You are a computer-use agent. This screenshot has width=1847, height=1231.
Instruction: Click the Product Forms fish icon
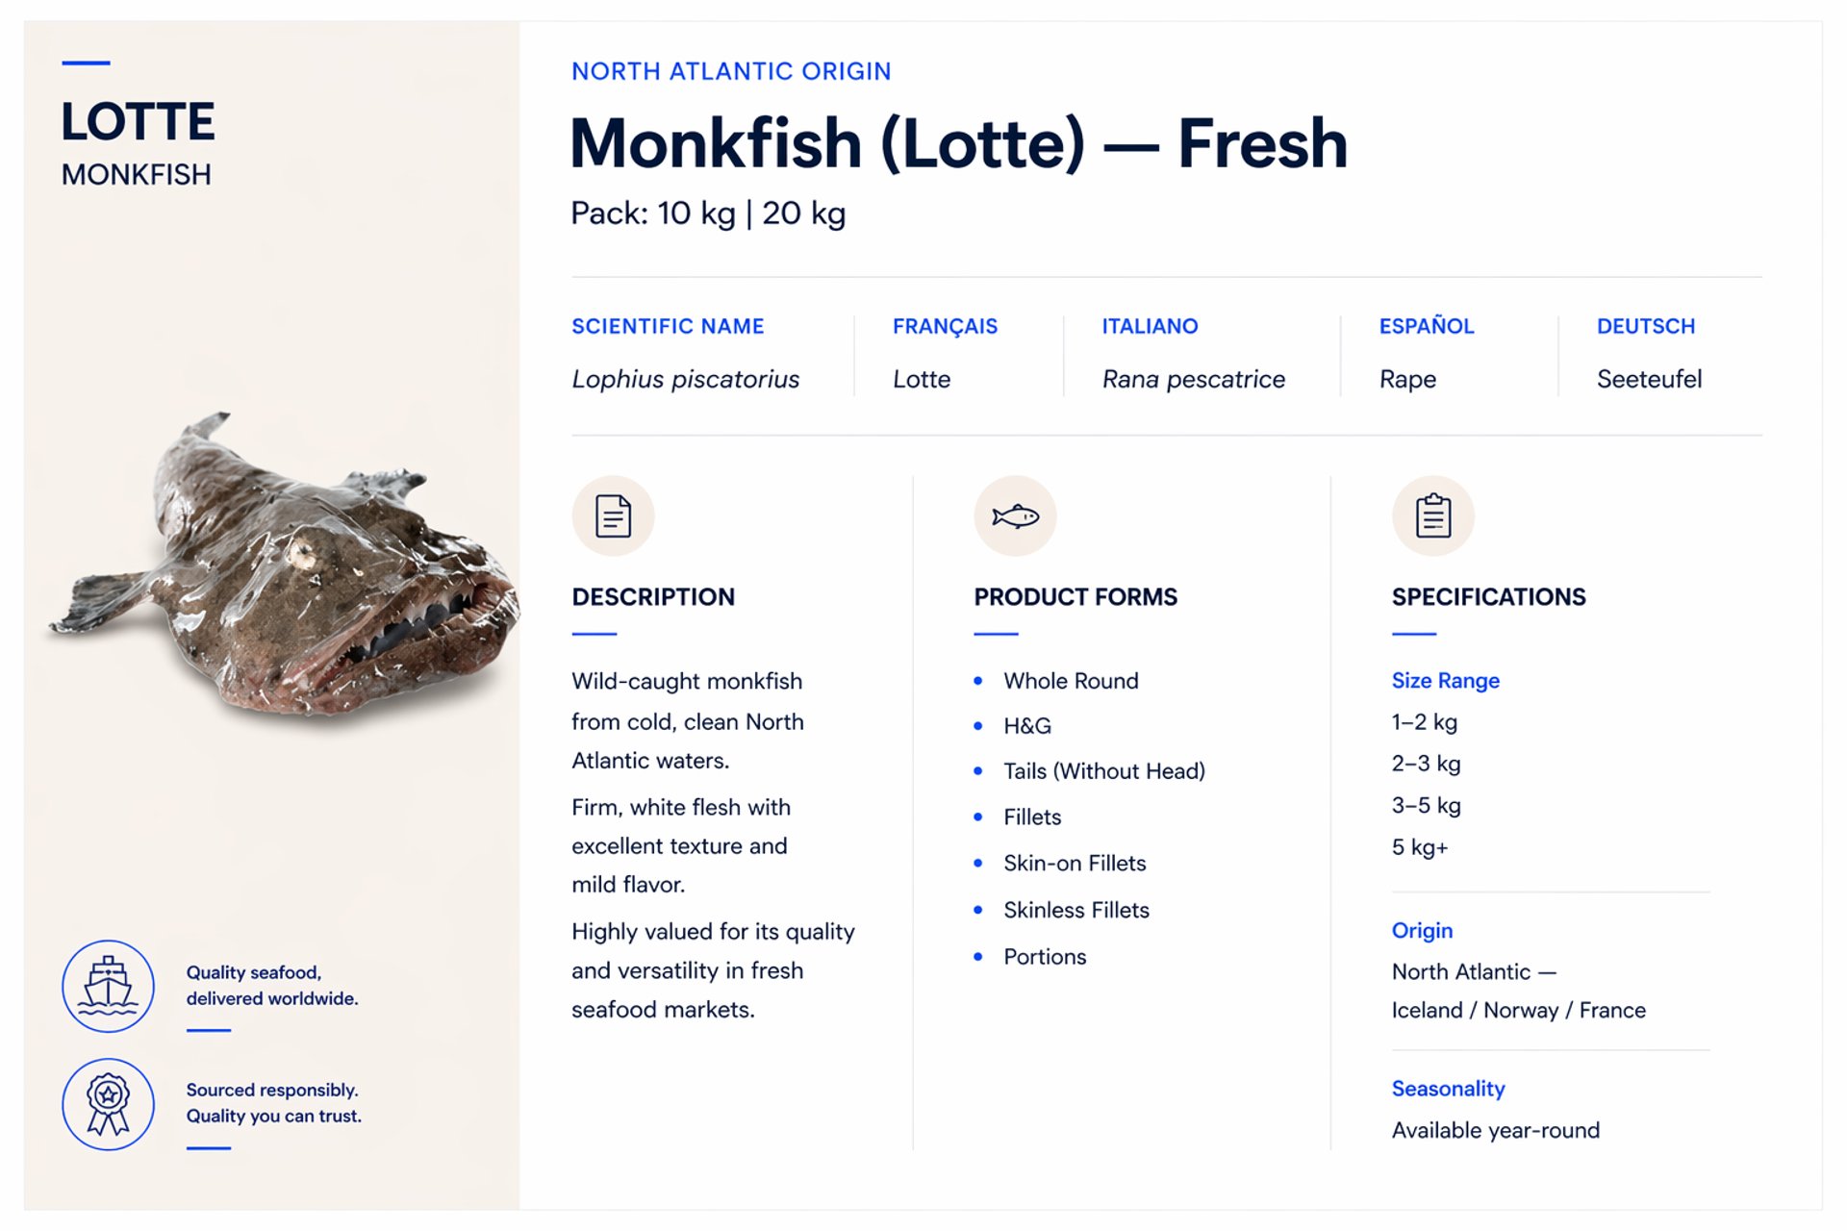tap(1015, 516)
